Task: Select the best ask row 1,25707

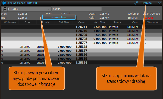Action: tap(81, 43)
